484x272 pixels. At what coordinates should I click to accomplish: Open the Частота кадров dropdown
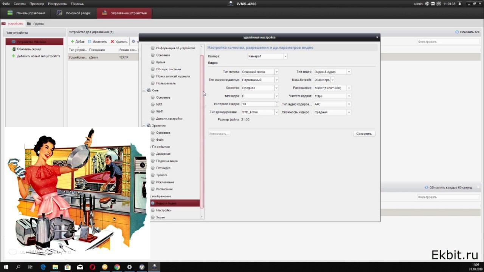(x=332, y=96)
